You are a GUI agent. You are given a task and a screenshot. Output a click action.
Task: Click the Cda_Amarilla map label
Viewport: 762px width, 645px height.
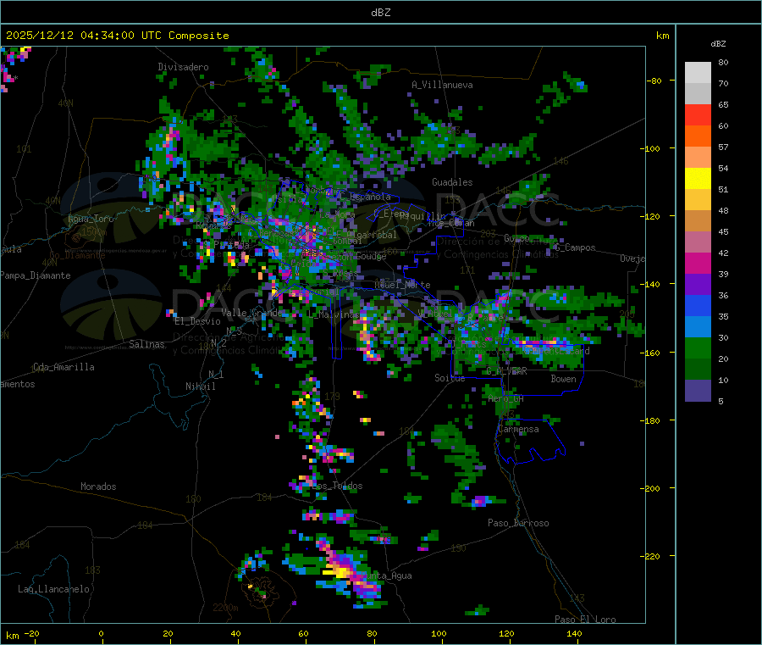pos(63,367)
